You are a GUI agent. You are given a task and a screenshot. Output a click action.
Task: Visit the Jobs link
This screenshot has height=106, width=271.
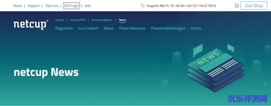coord(88,6)
